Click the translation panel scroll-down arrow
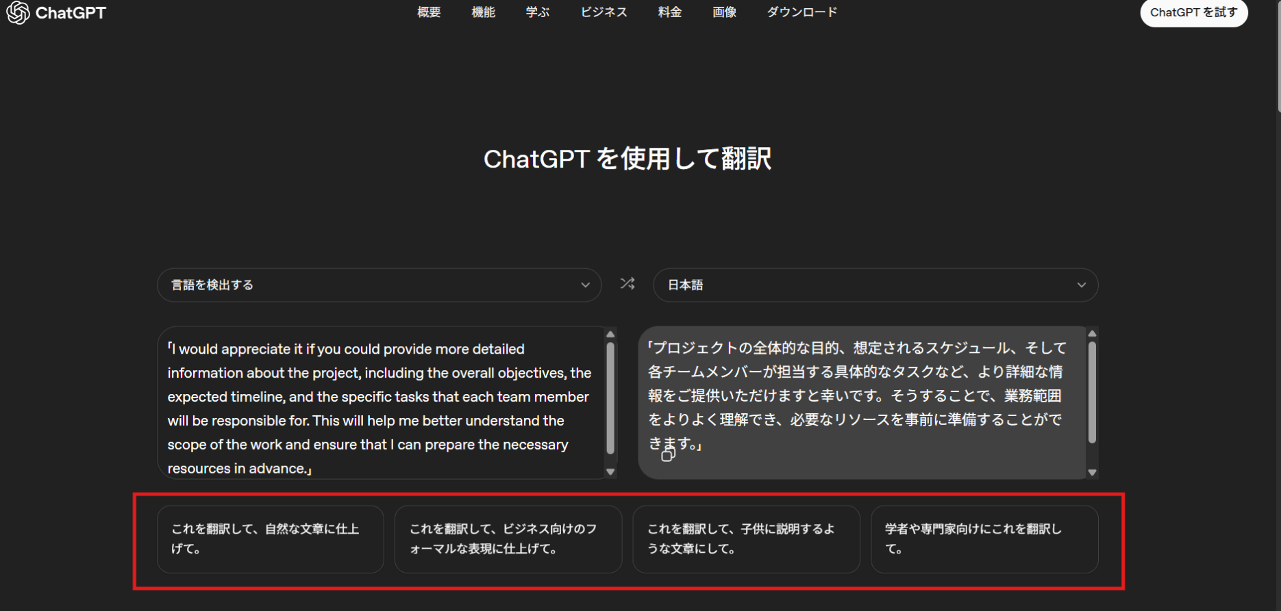Image resolution: width=1281 pixels, height=611 pixels. click(x=1092, y=472)
